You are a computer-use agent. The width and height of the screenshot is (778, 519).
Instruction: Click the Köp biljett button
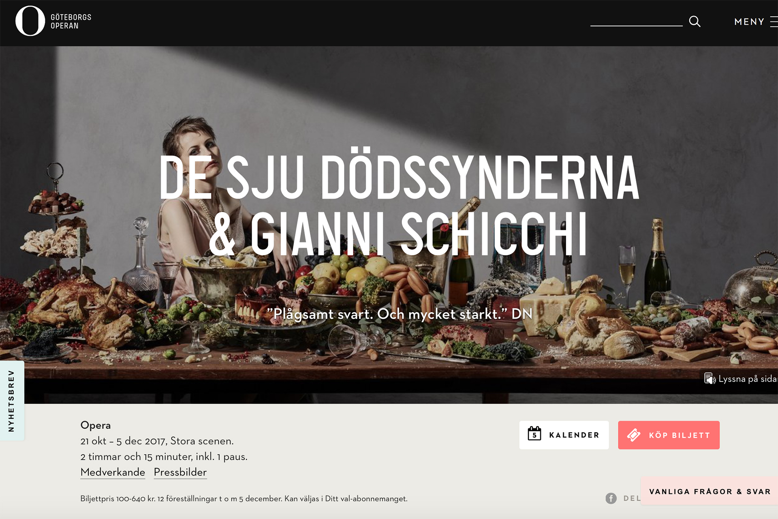tap(669, 435)
